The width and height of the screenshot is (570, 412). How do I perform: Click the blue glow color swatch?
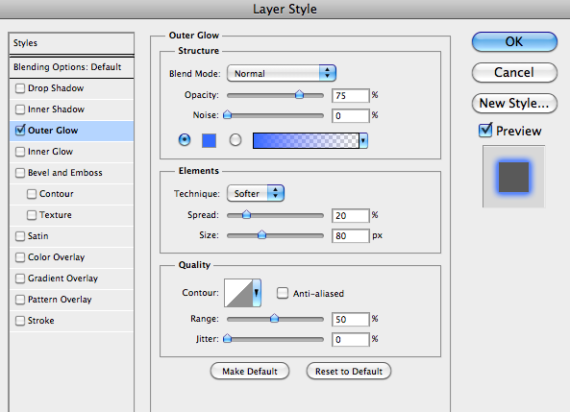[x=209, y=140]
